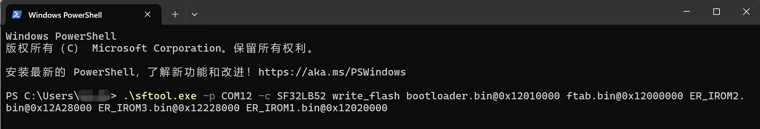This screenshot has width=760, height=129.
Task: Click the ftab.bin@0x12000000 argument
Action: [x=624, y=96]
